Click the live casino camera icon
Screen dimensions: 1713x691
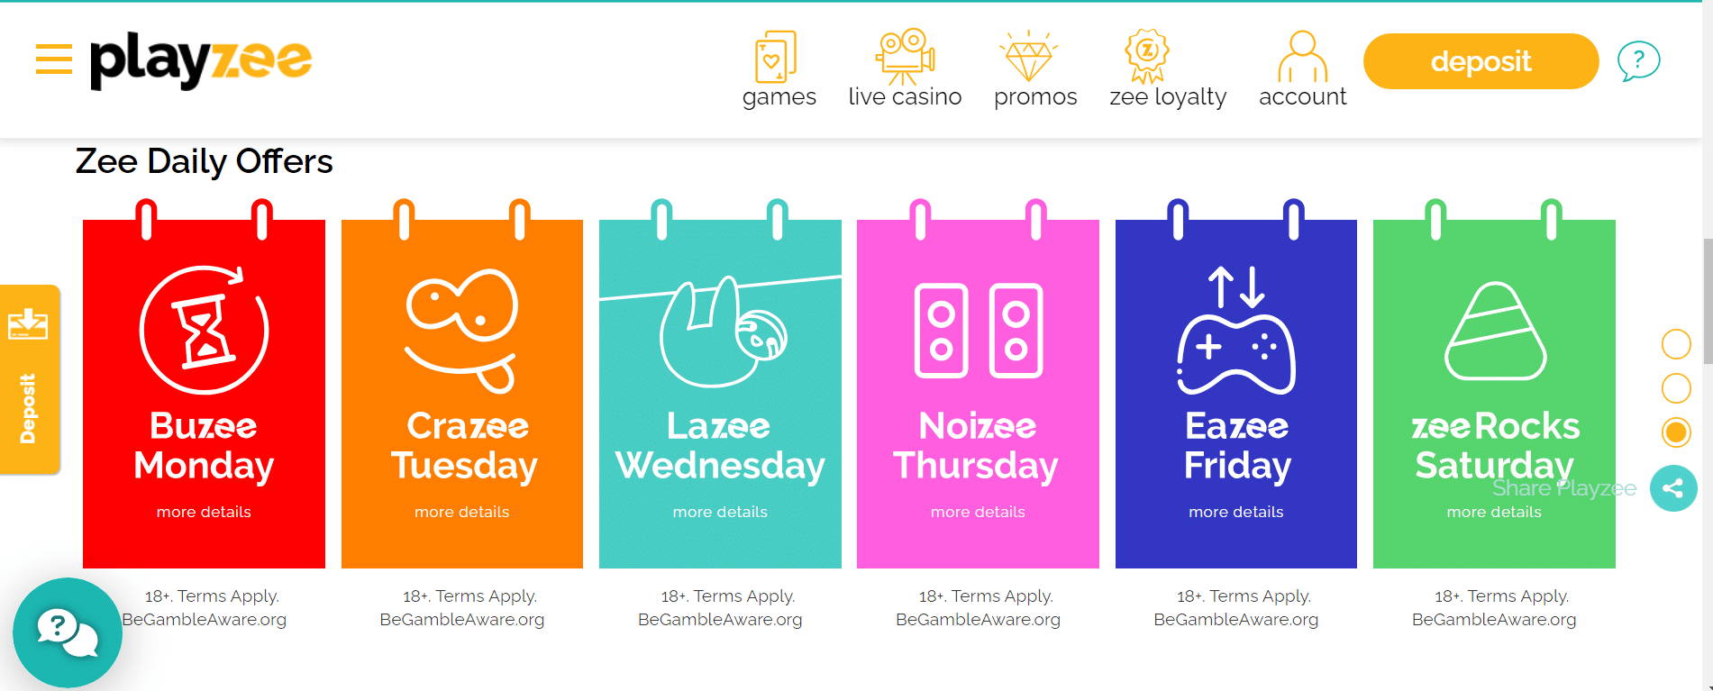pyautogui.click(x=904, y=56)
